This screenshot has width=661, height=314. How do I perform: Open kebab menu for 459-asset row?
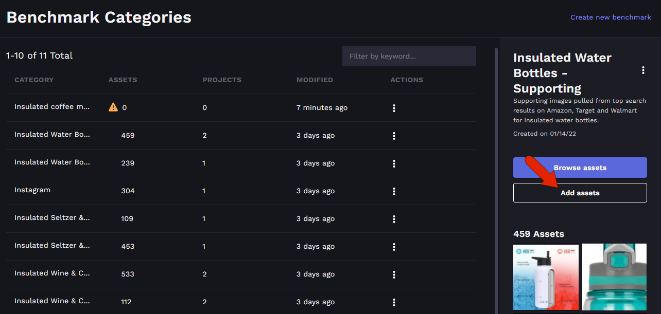click(394, 136)
